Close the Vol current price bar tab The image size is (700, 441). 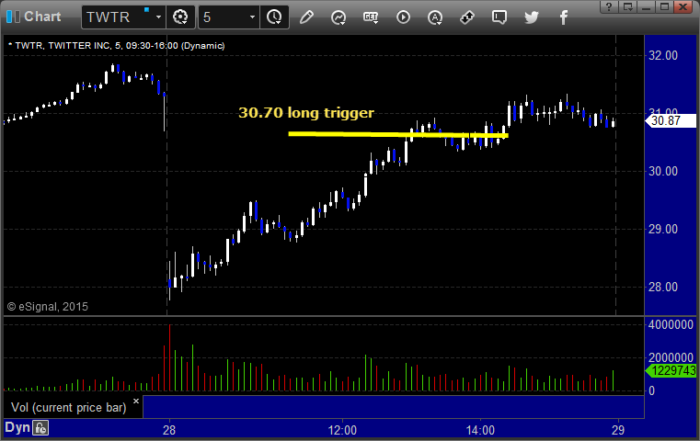tap(136, 401)
